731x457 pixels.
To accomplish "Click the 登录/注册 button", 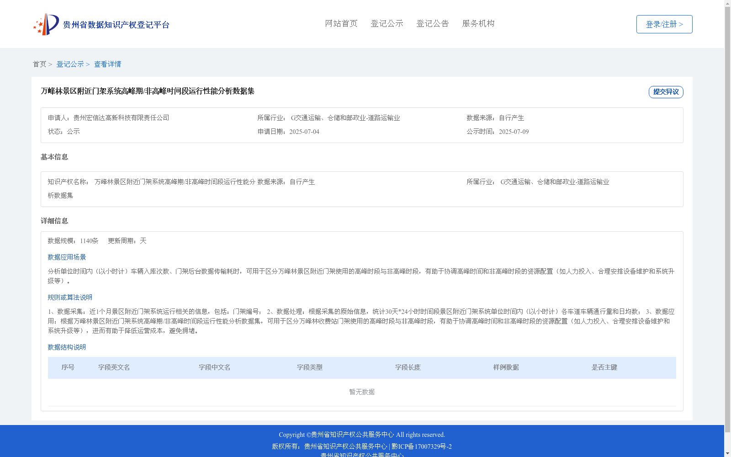I will click(x=664, y=24).
